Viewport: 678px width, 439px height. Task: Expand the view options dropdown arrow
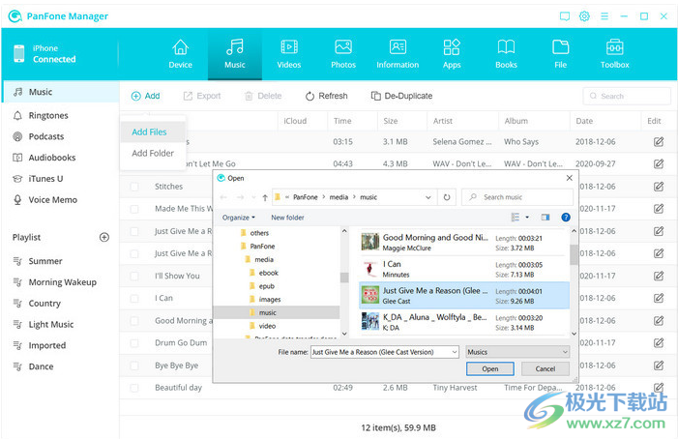coord(527,218)
